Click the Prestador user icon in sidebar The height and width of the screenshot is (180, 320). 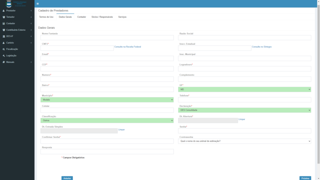pos(4,10)
